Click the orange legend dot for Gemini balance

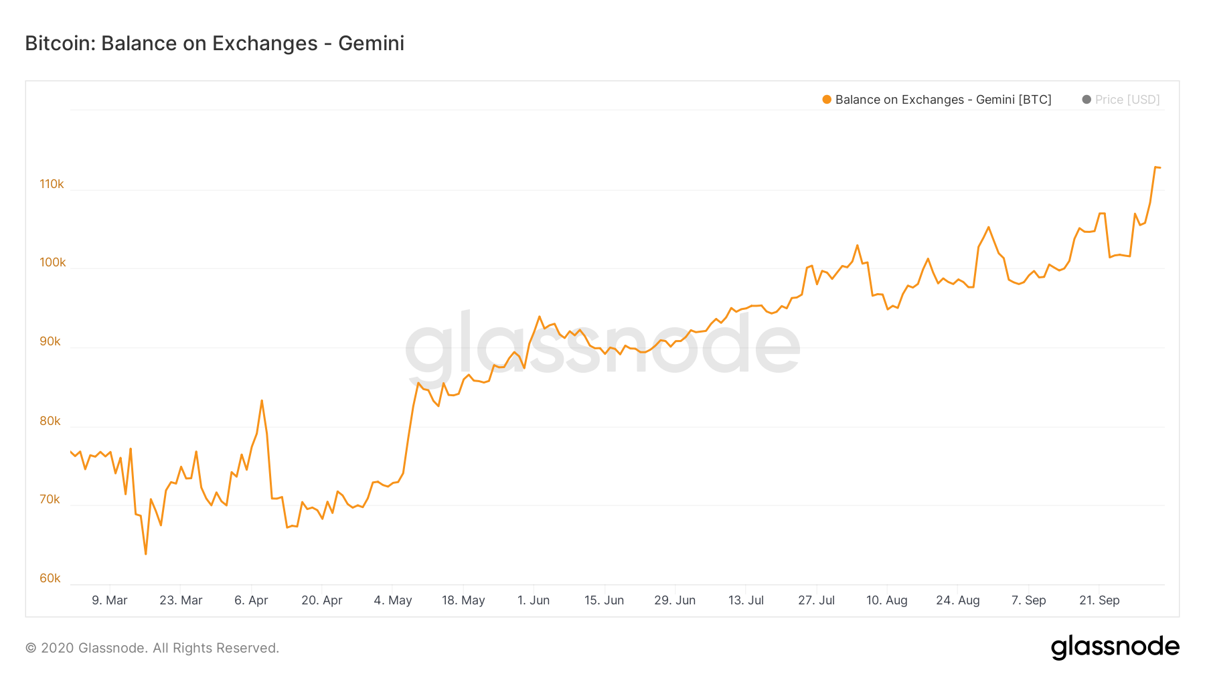pyautogui.click(x=827, y=100)
